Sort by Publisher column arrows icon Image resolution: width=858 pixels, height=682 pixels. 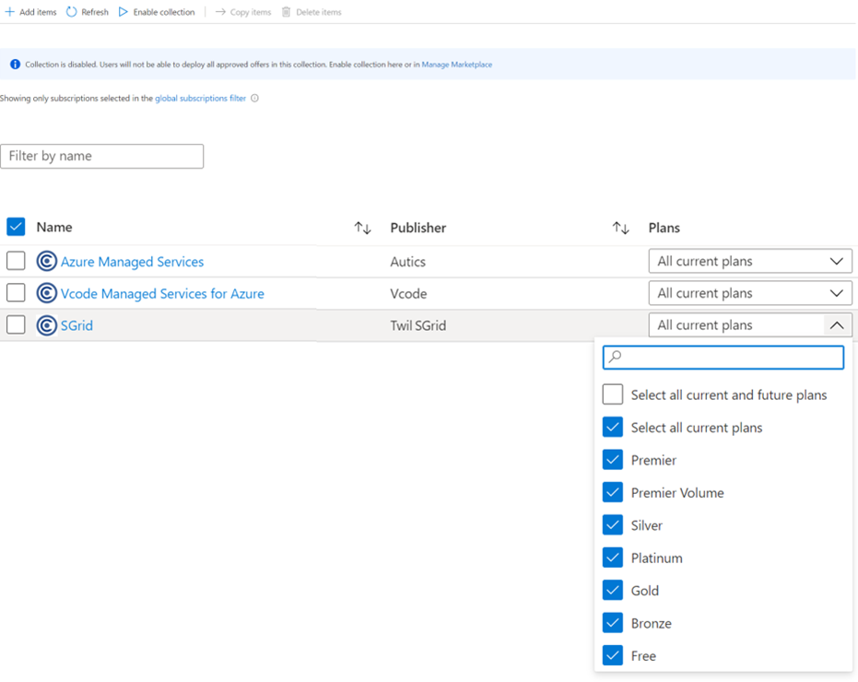[x=621, y=228]
